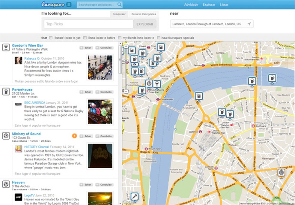The width and height of the screenshot is (295, 205).
Task: Click the Heaven venue category icon
Action: click(6, 184)
